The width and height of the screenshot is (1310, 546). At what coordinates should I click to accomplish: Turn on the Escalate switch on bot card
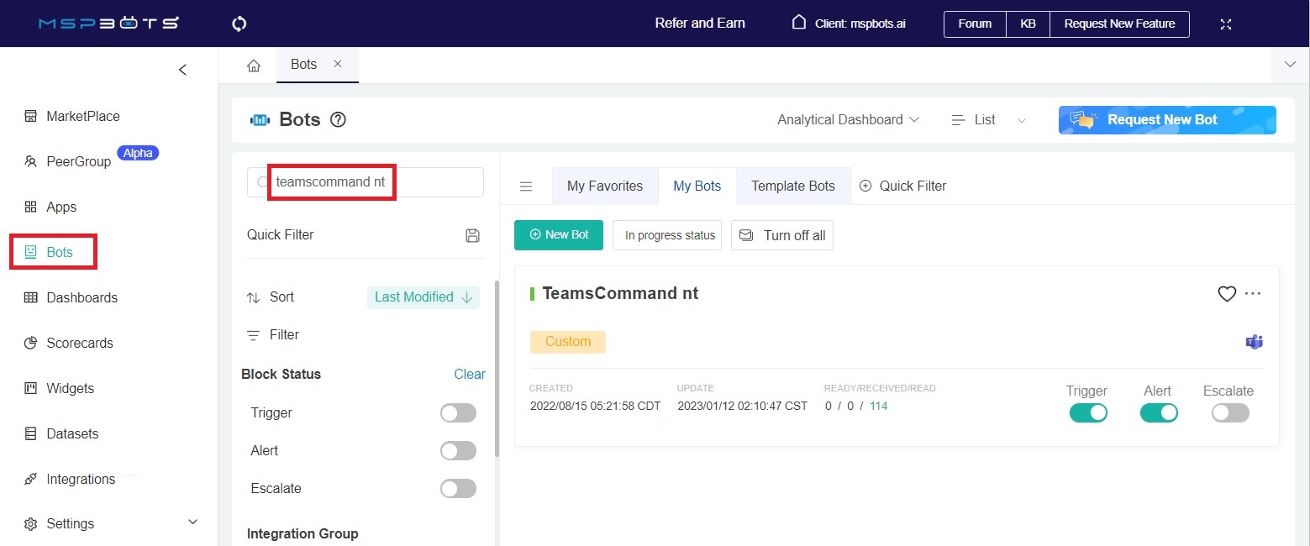click(x=1230, y=412)
